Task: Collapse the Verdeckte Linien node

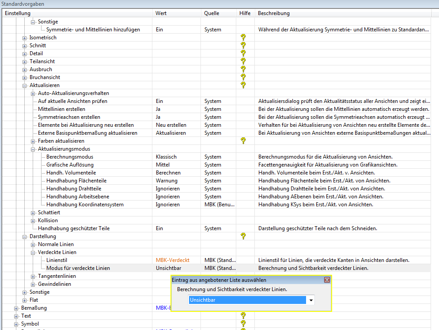Action: [x=33, y=253]
